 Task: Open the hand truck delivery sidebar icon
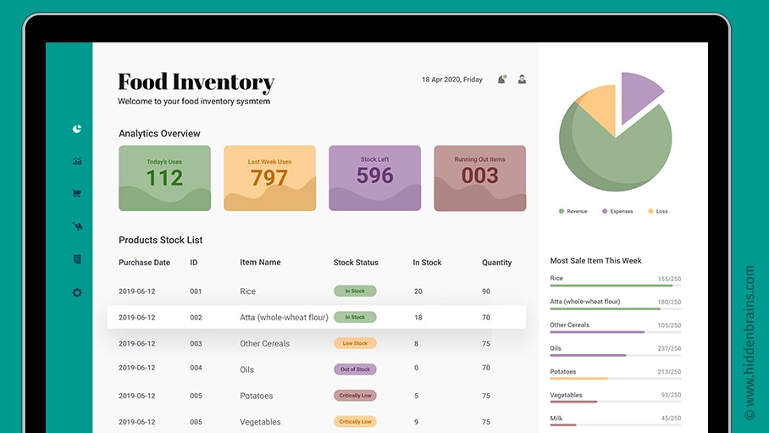pyautogui.click(x=77, y=226)
